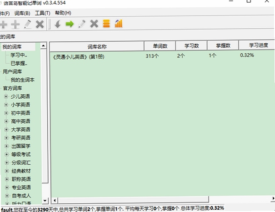
Task: Click the green right arrow icon
Action: [x=70, y=24]
